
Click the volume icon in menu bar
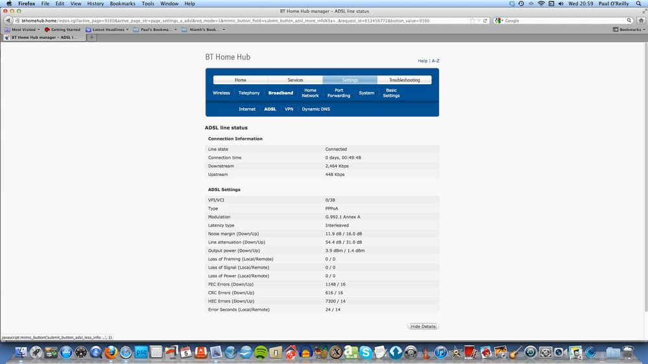560,3
